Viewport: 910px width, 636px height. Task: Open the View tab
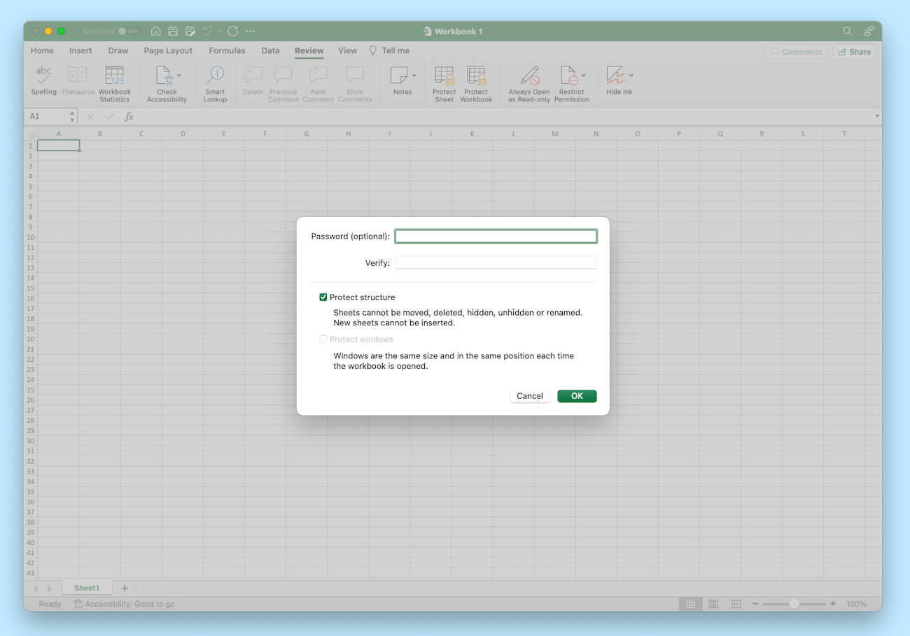click(347, 50)
